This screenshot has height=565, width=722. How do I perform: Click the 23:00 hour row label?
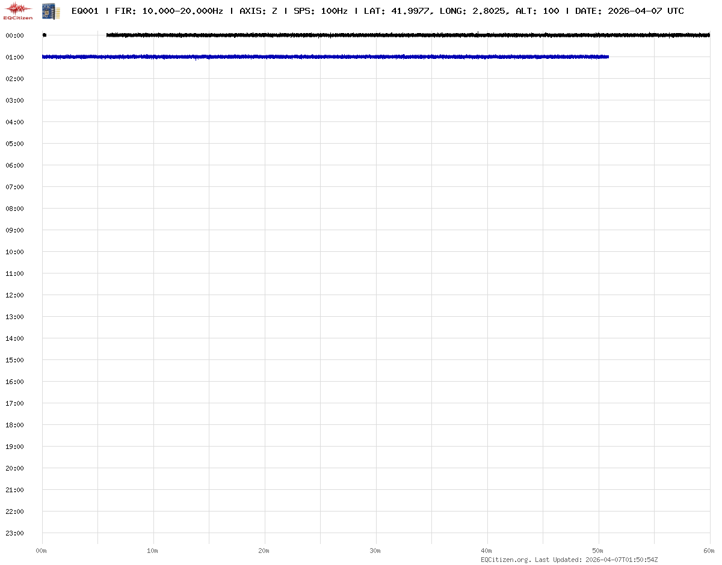pyautogui.click(x=14, y=533)
